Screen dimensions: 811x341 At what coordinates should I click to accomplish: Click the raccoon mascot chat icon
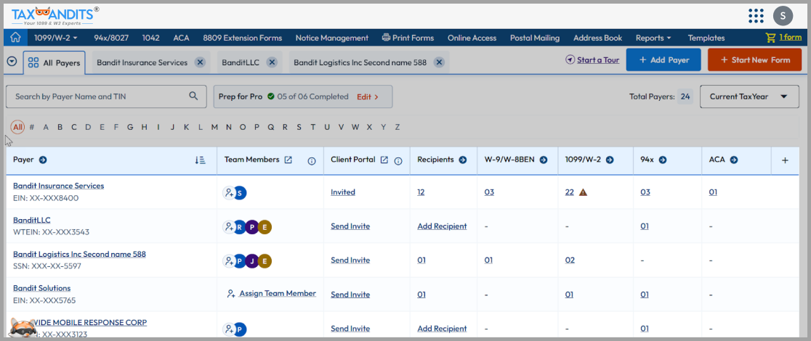(x=22, y=329)
